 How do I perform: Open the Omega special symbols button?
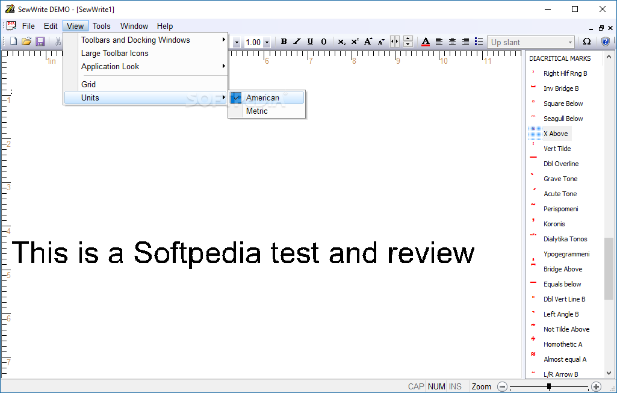(x=587, y=42)
